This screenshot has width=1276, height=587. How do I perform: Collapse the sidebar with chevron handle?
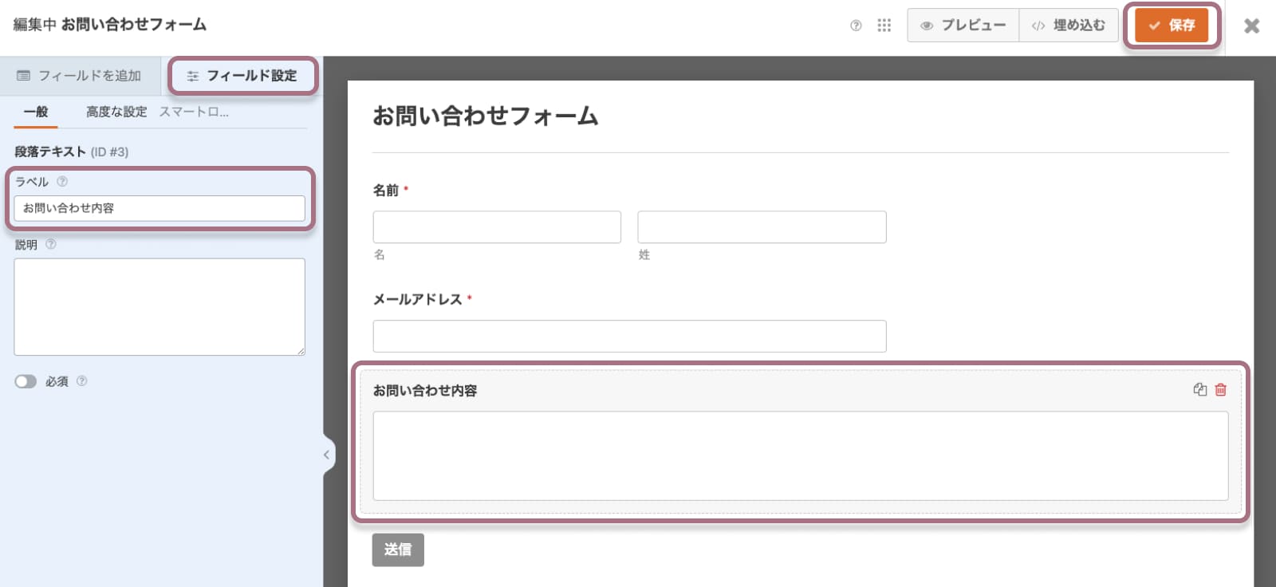[x=327, y=455]
